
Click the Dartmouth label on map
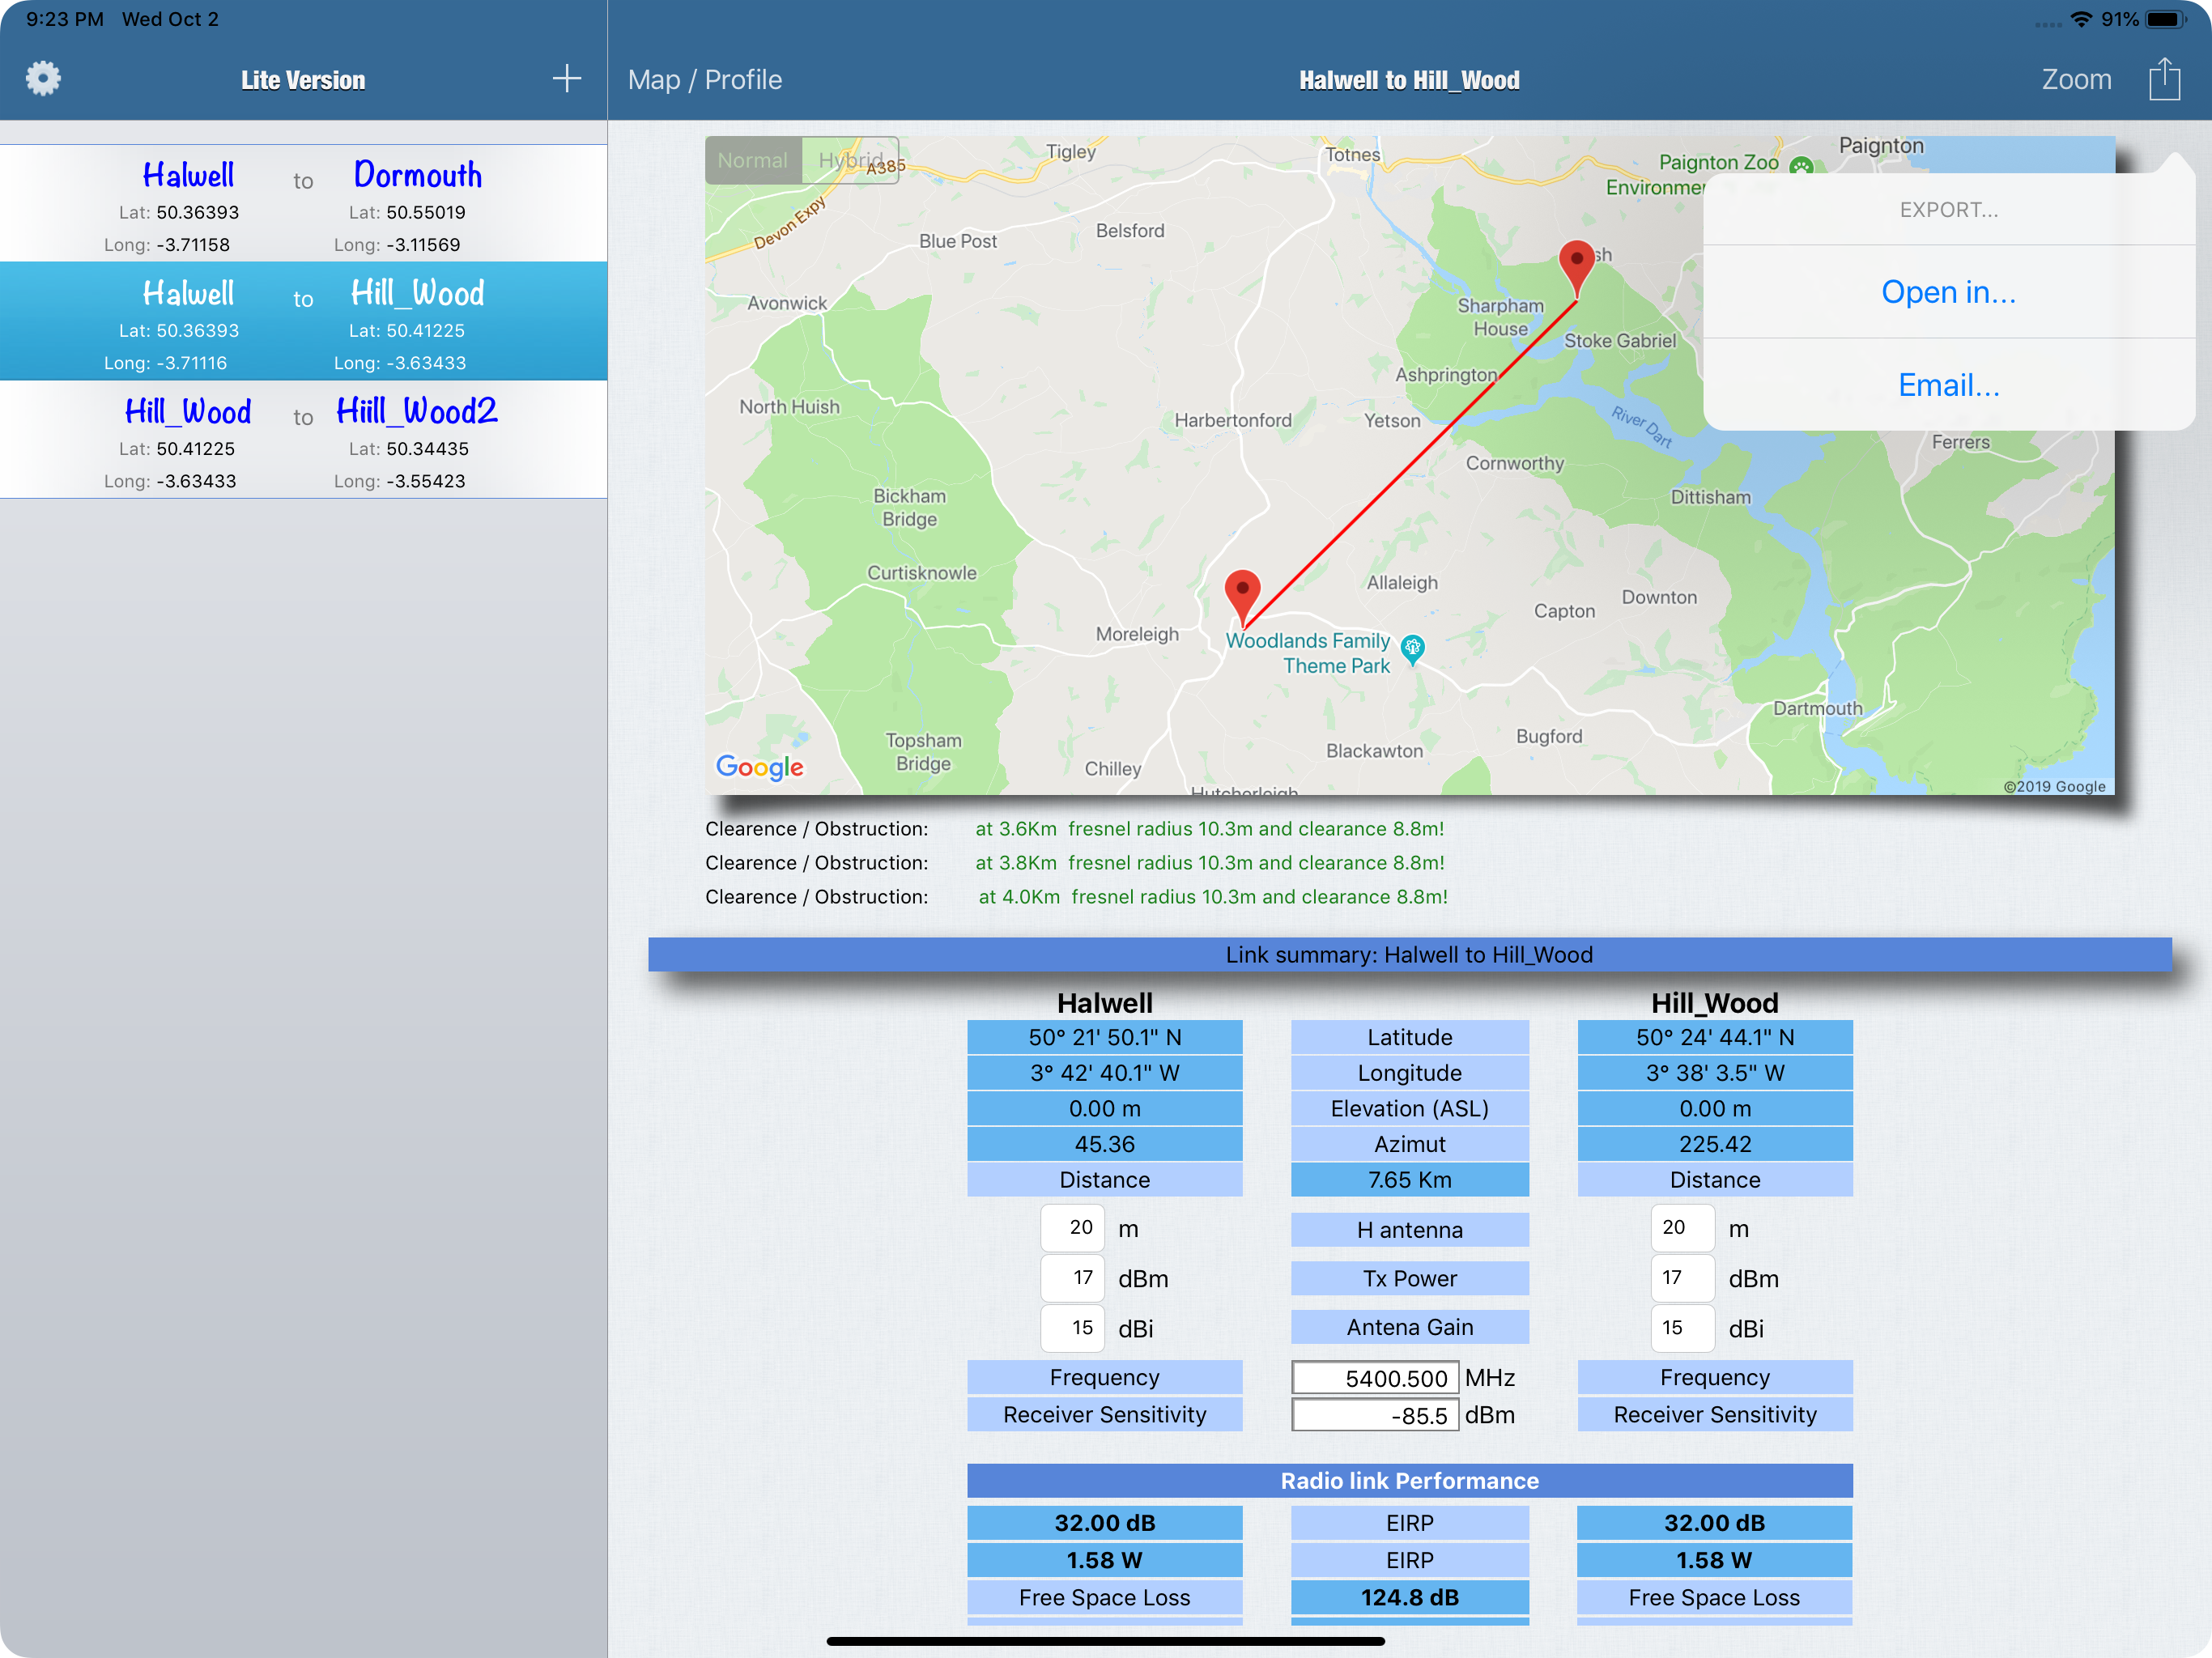click(1817, 708)
